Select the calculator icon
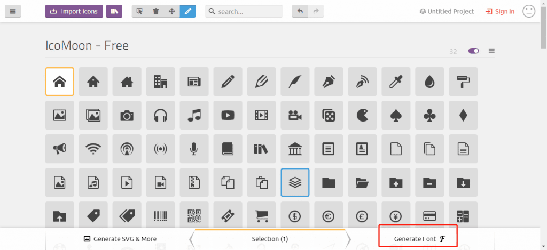 (x=463, y=214)
